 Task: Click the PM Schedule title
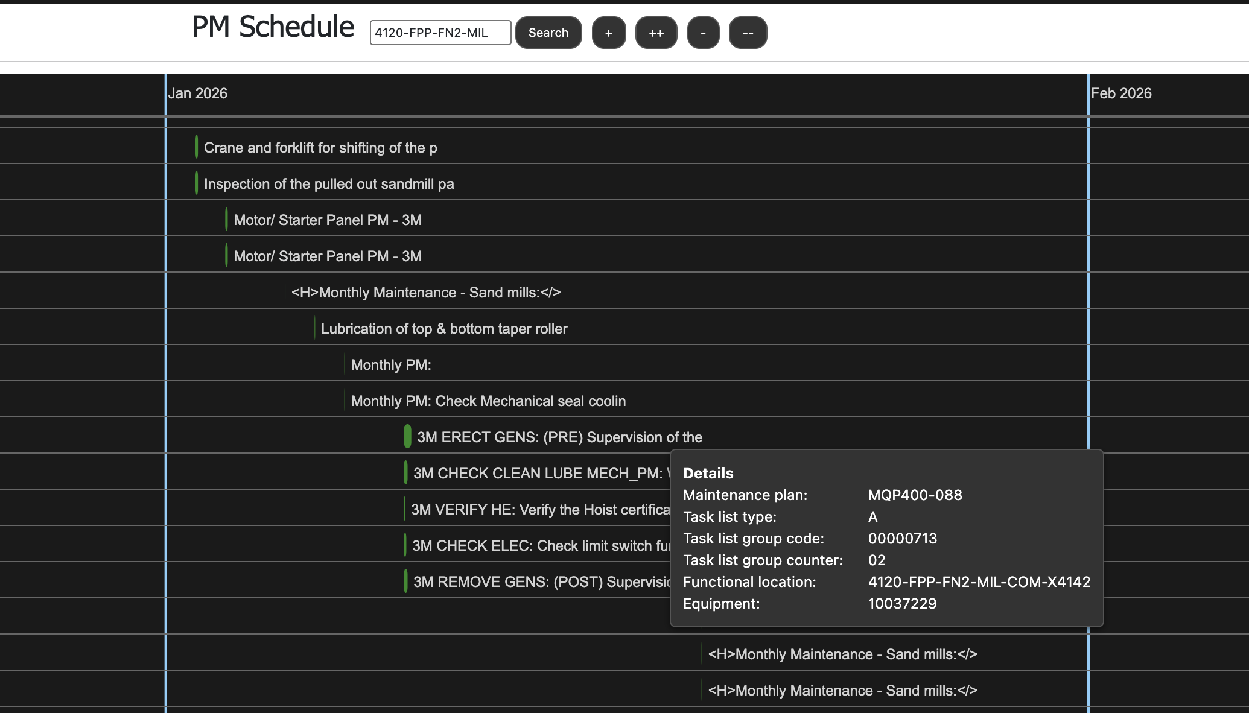coord(273,26)
